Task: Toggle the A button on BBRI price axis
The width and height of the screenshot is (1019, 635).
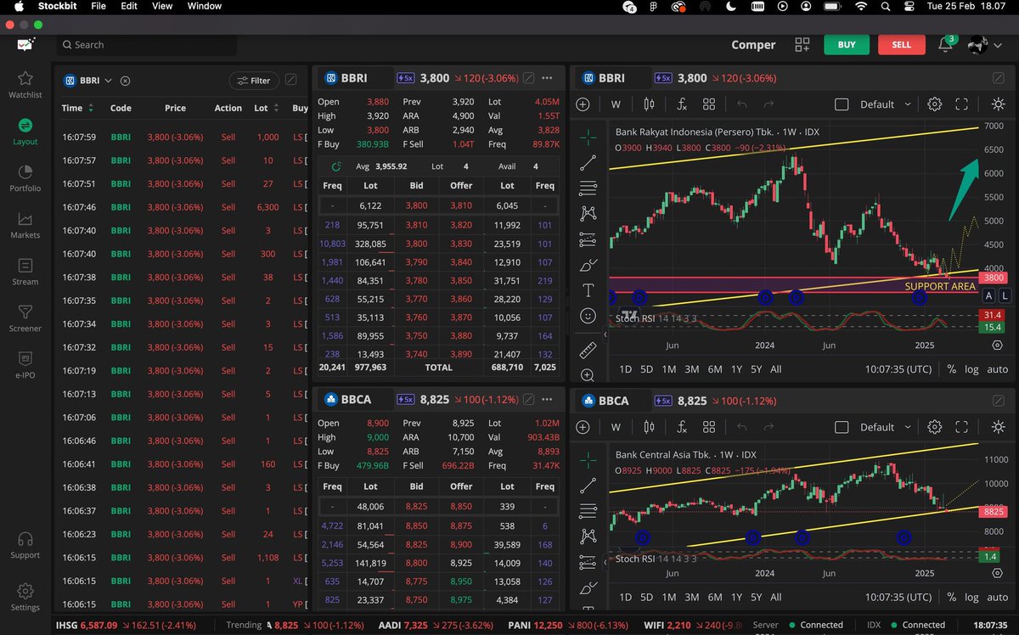Action: pos(988,295)
